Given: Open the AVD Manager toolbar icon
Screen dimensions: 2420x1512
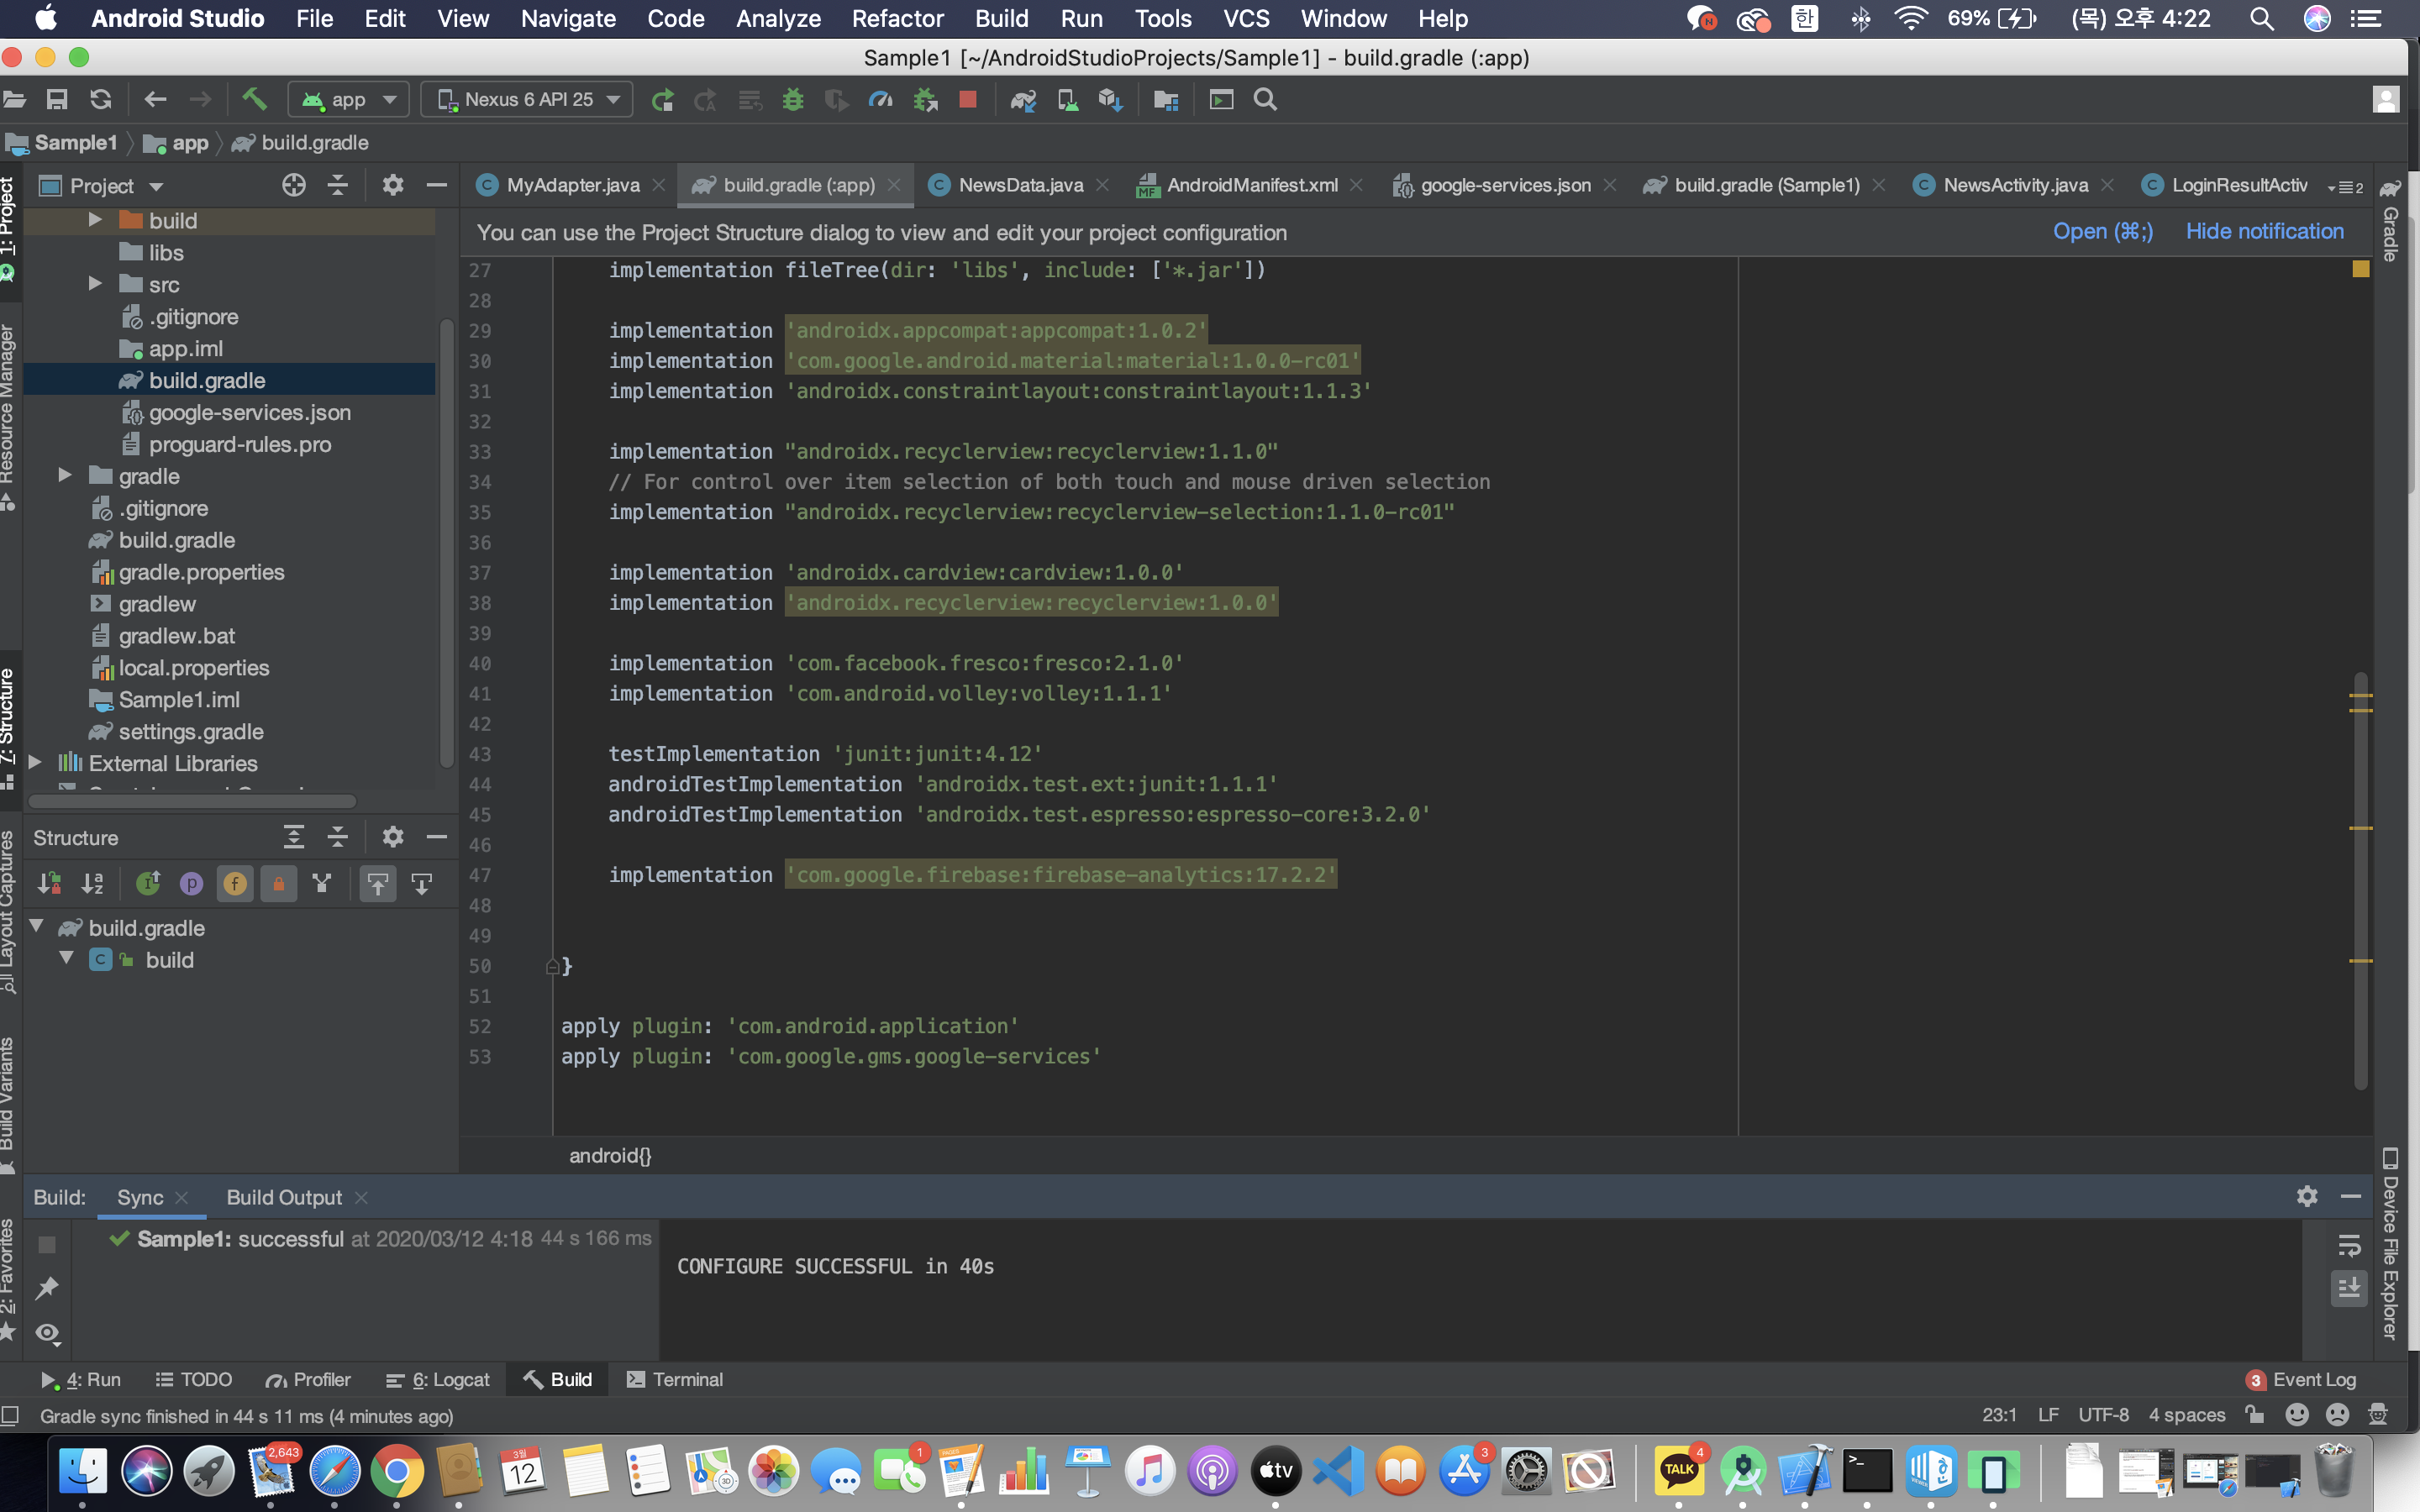Looking at the screenshot, I should tap(1067, 99).
